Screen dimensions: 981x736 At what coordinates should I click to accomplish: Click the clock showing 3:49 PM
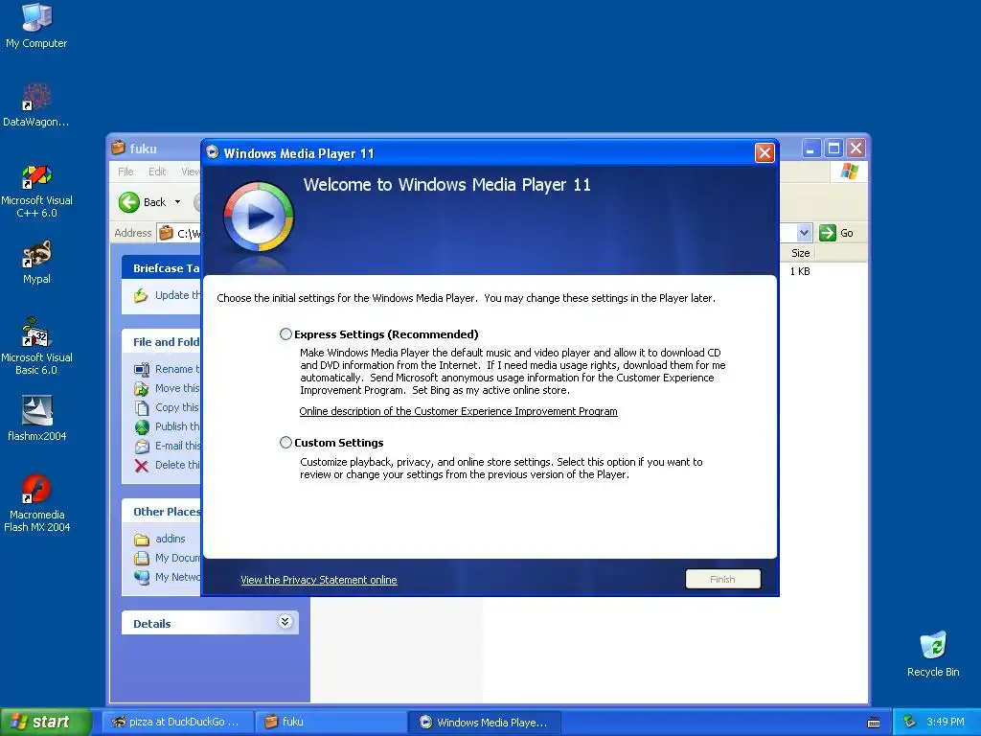pyautogui.click(x=946, y=722)
